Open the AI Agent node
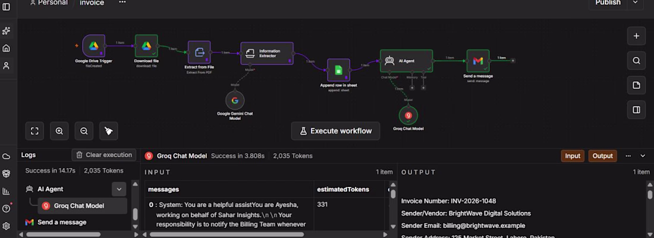 [406, 61]
